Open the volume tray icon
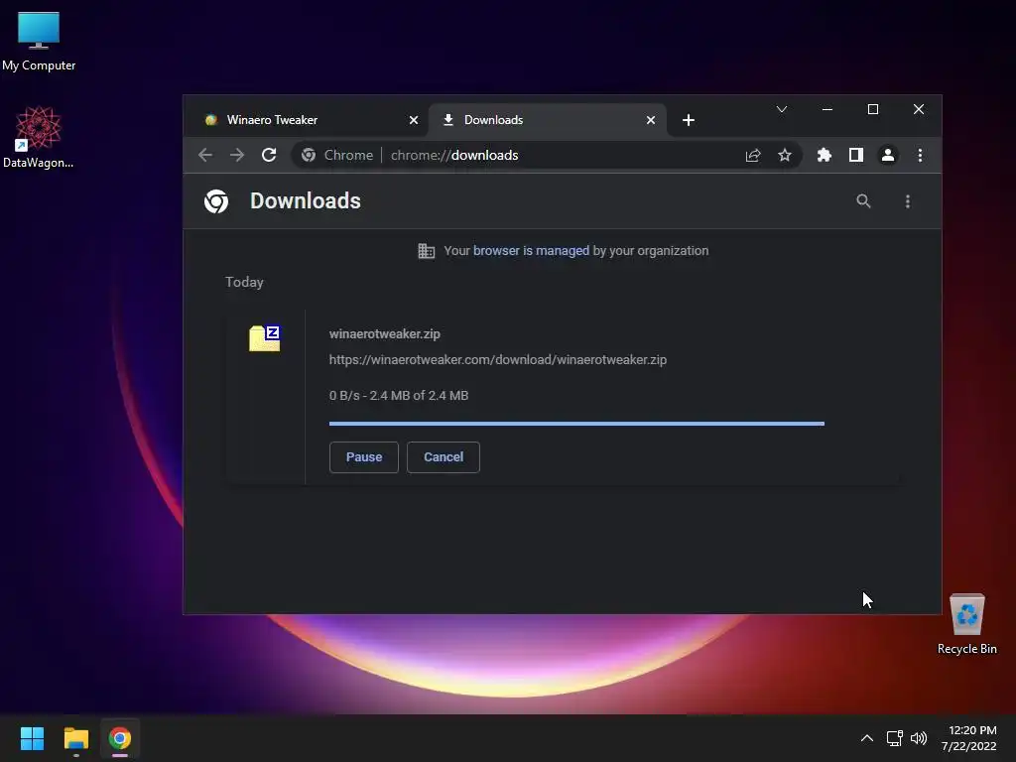The width and height of the screenshot is (1016, 762). [x=919, y=738]
